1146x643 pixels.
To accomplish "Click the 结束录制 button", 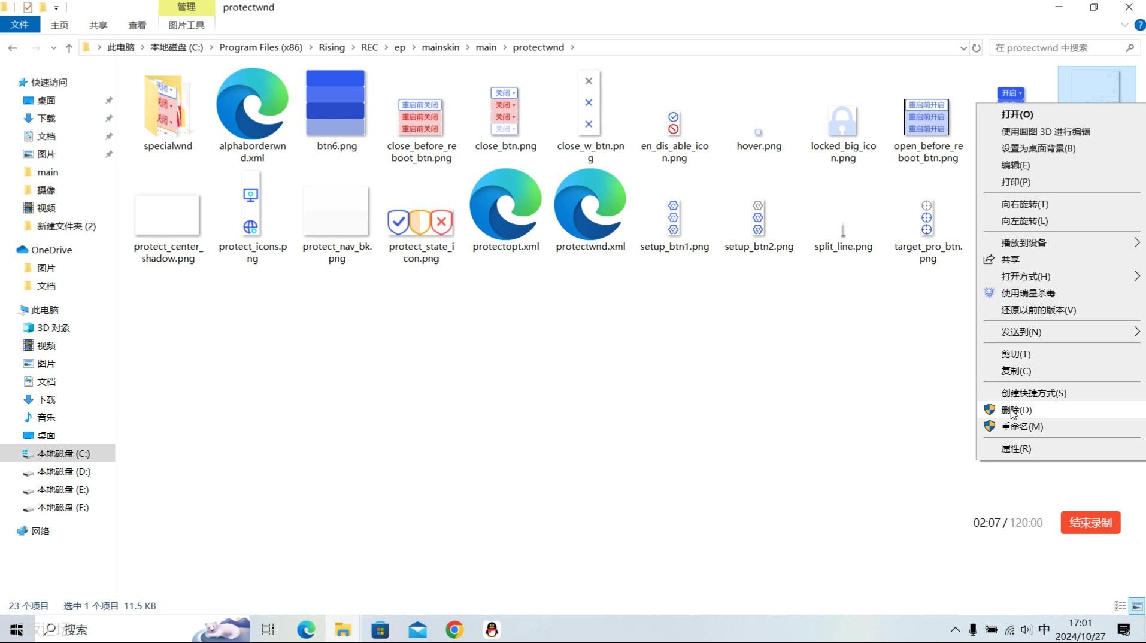I will click(1090, 523).
